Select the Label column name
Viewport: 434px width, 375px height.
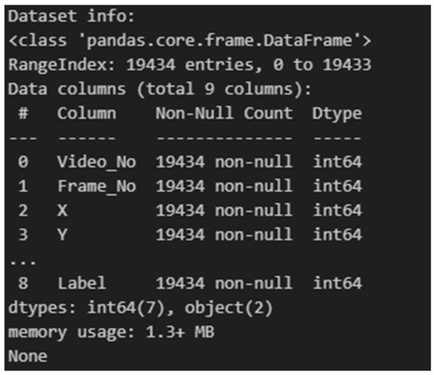(x=81, y=283)
